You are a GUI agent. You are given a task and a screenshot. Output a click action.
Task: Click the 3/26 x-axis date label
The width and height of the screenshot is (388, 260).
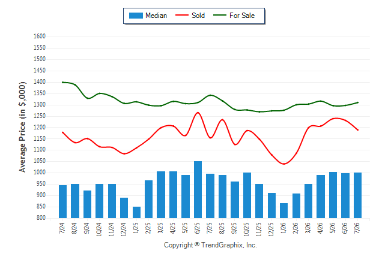pos(308,228)
